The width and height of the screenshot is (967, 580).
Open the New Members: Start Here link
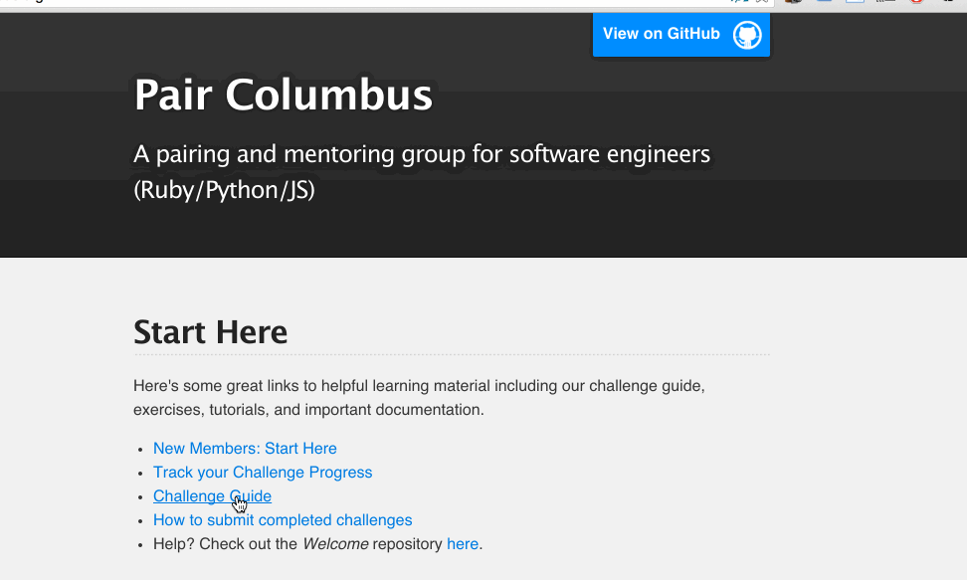(245, 449)
